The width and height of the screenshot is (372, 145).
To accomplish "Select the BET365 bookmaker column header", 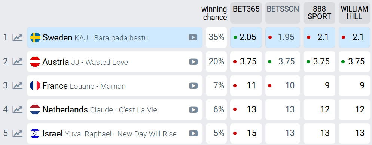I will 246,13.
